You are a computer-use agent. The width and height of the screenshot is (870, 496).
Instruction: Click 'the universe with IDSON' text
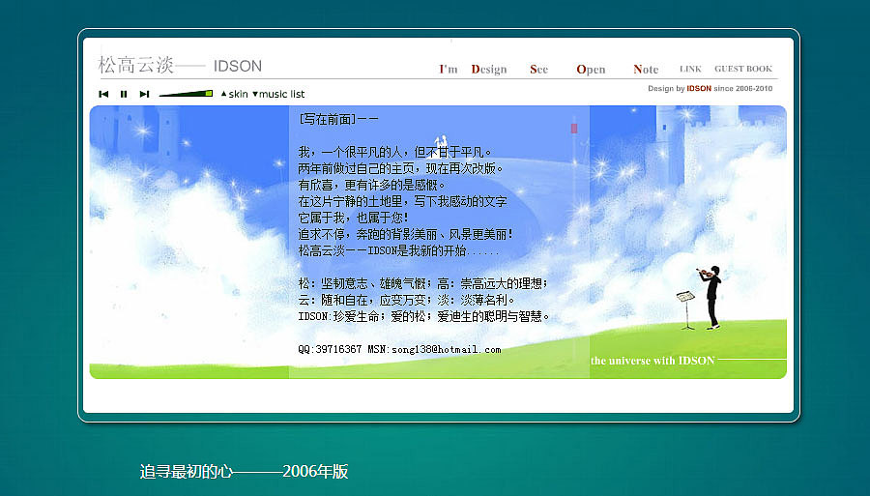click(652, 361)
